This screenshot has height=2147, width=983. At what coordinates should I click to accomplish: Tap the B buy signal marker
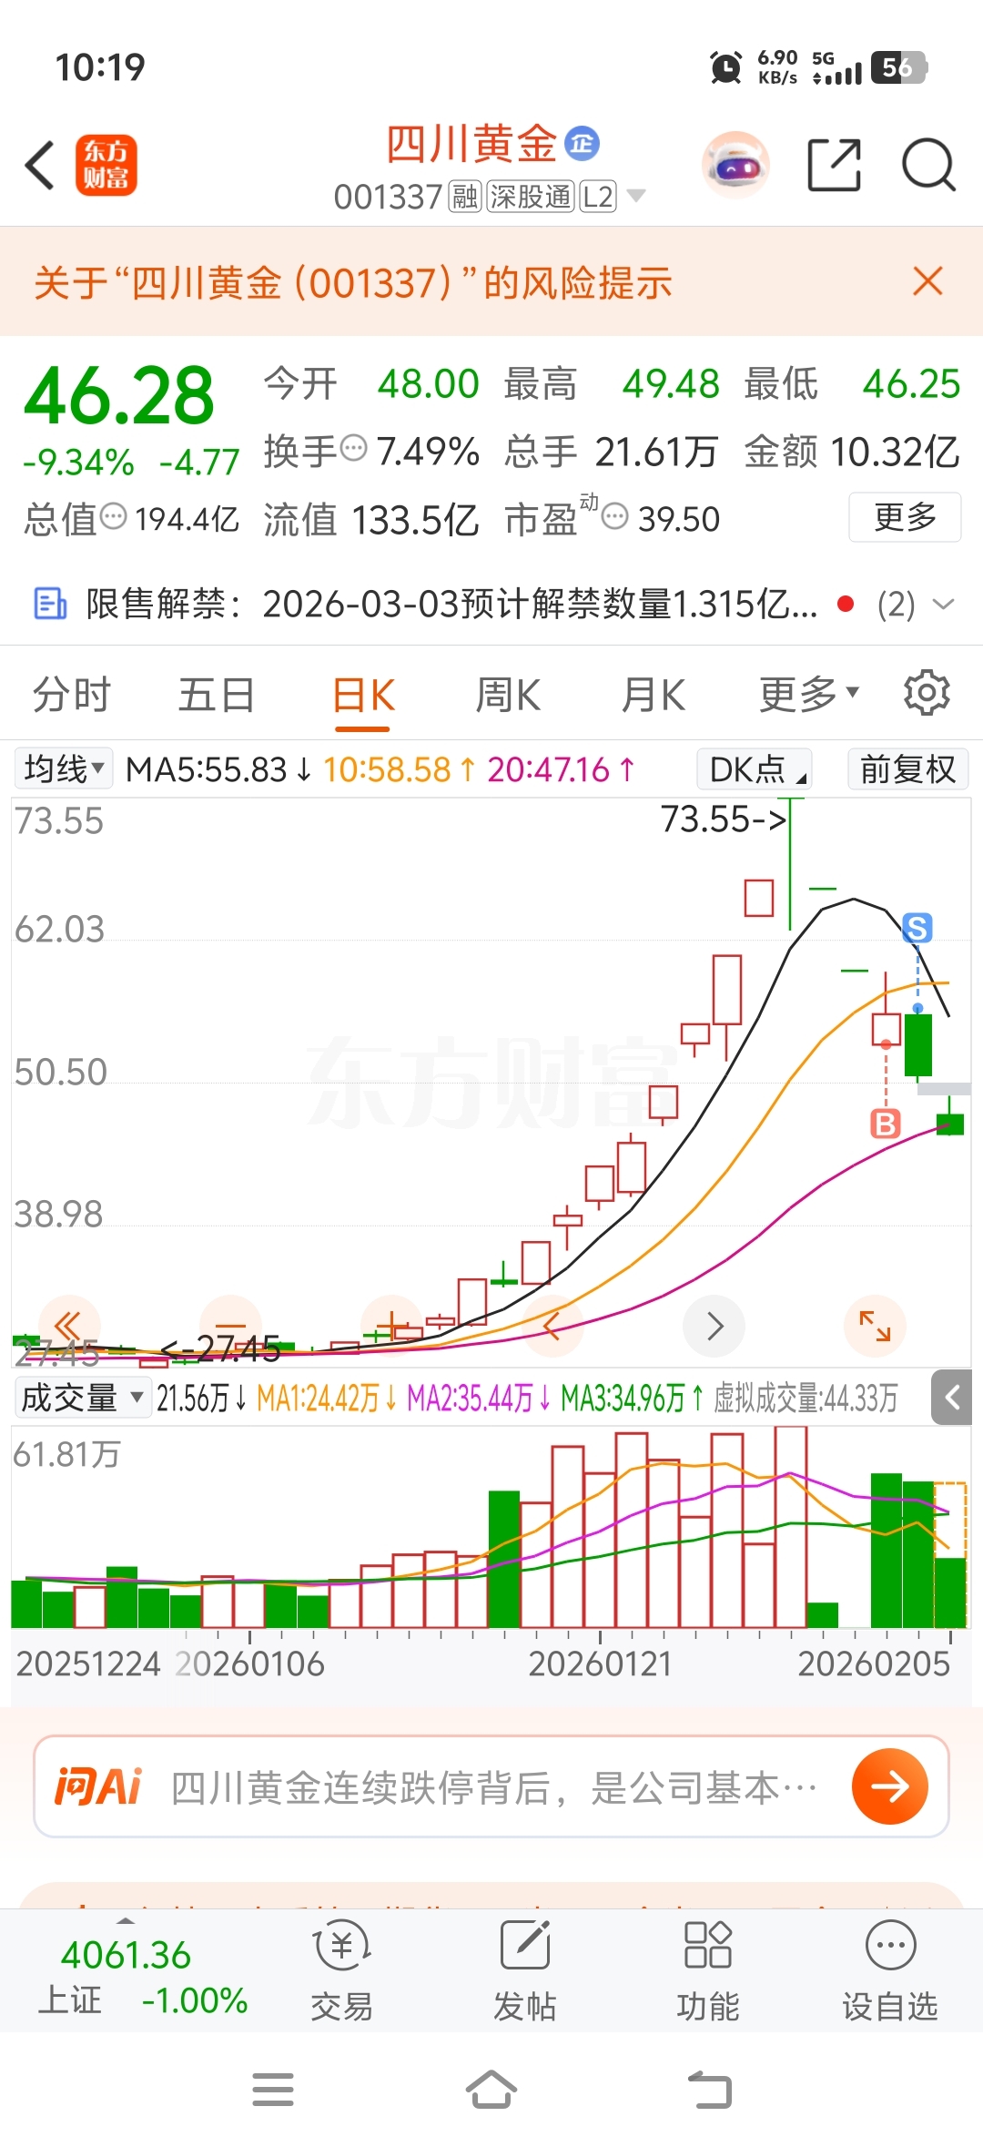tap(885, 1124)
